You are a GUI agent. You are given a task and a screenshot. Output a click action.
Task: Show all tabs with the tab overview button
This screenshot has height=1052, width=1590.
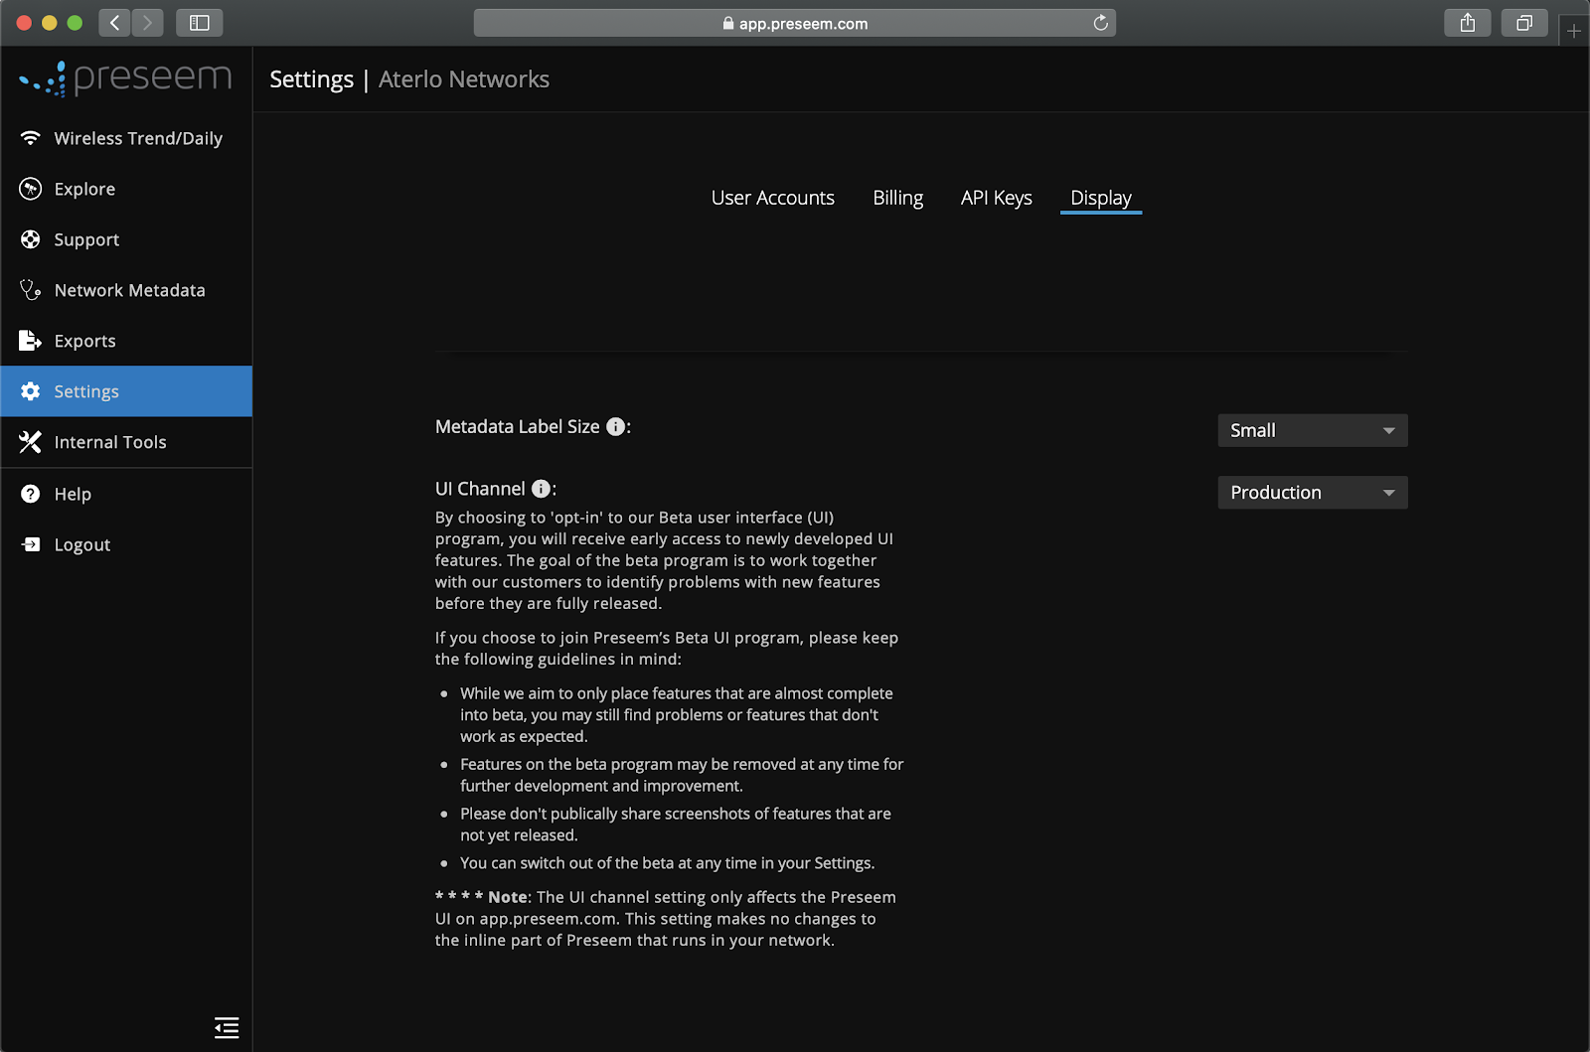[1524, 23]
